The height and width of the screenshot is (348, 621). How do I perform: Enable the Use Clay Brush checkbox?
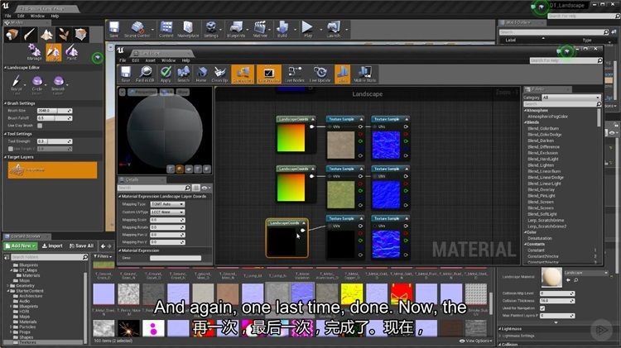[x=40, y=126]
